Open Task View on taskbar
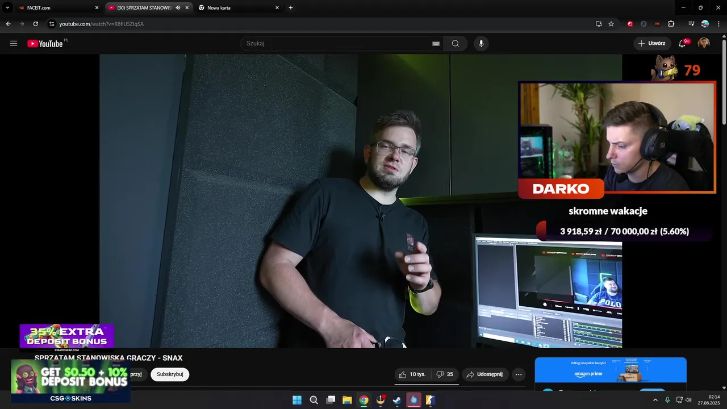The width and height of the screenshot is (727, 409). click(x=331, y=400)
